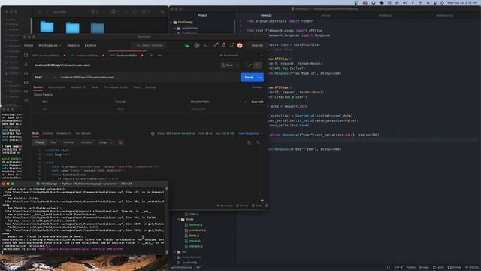Click the Cookies link under Send
Screen dimensions: 481x271
click(257, 87)
